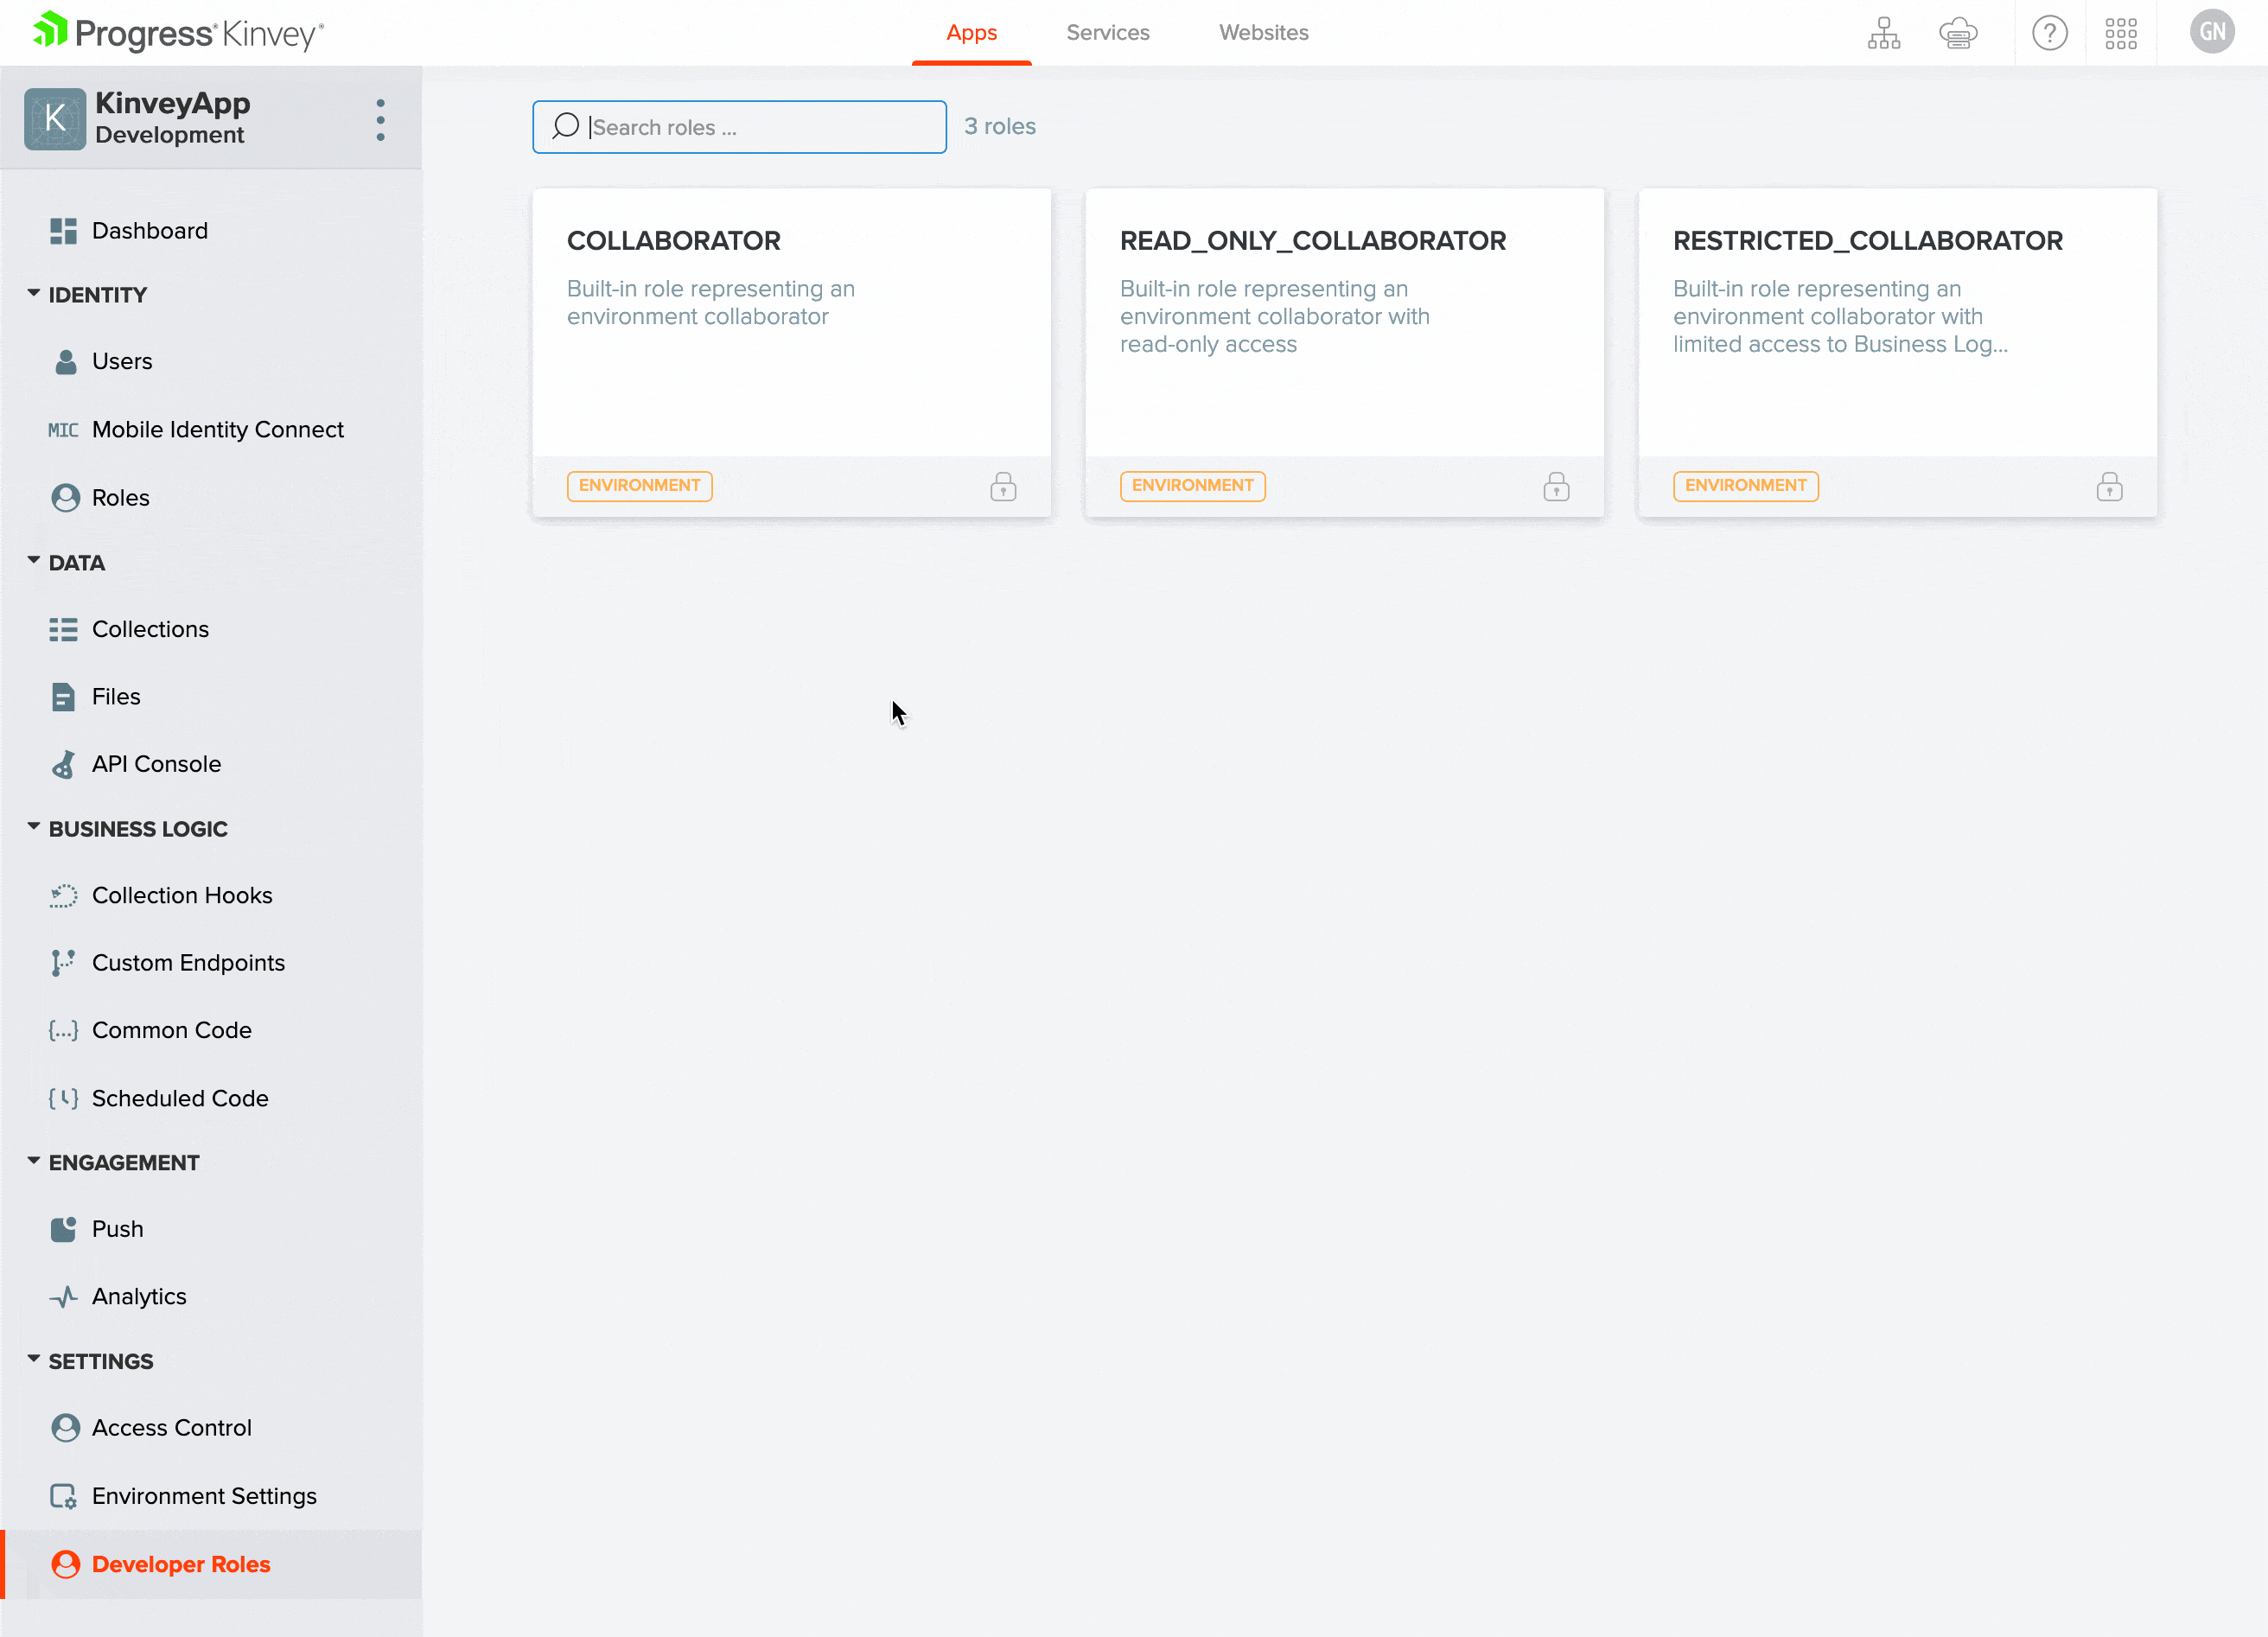Switch to the Services tab
This screenshot has height=1637, width=2268.
tap(1107, 33)
